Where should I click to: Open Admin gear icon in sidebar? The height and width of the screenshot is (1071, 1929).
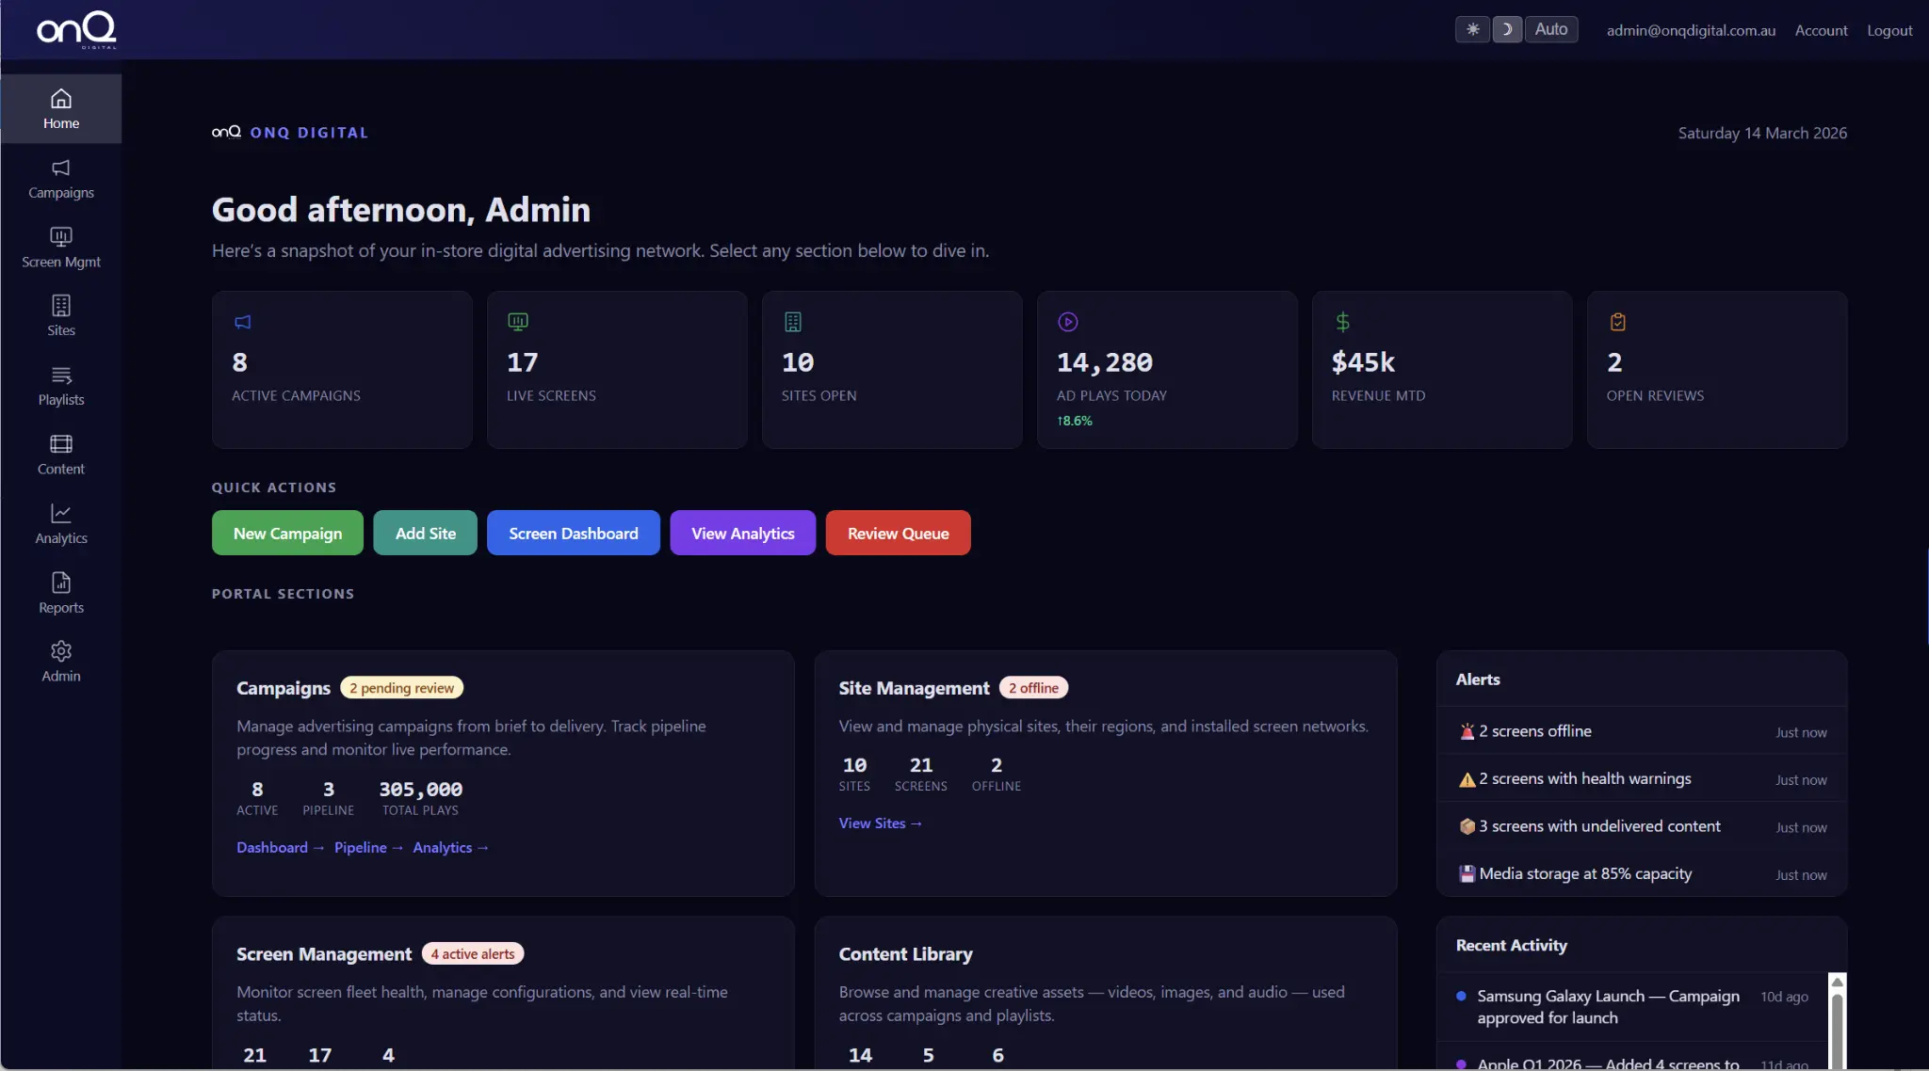[x=61, y=651]
